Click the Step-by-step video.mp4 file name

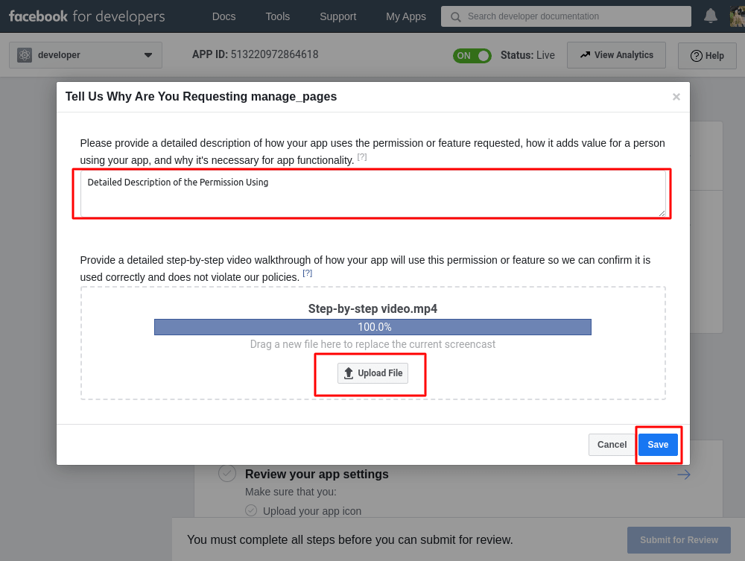[373, 308]
